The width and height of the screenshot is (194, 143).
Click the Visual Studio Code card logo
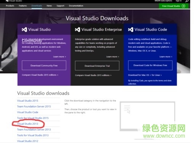click(131, 29)
